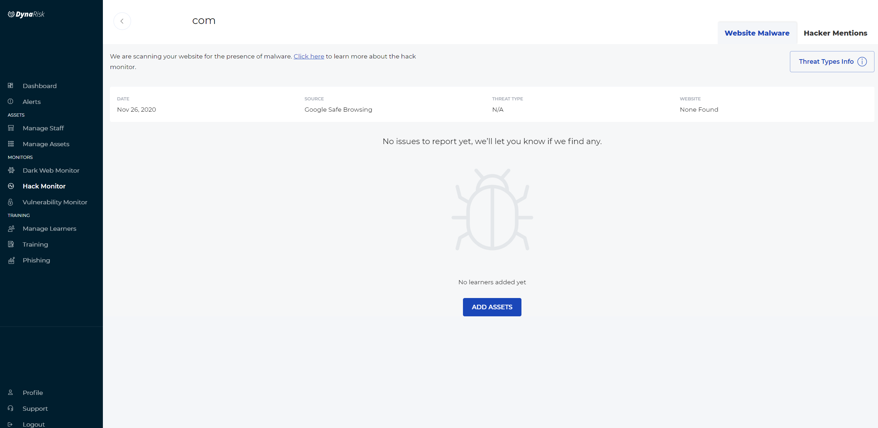Viewport: 878px width, 428px height.
Task: Open the Hack Monitor menu item
Action: point(44,186)
